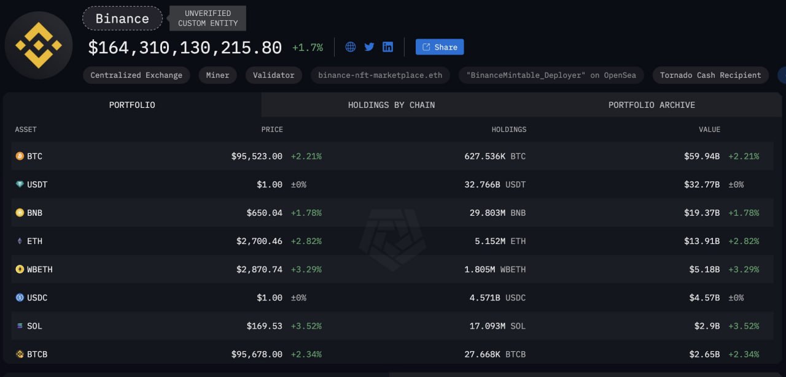Click the WBETH coin icon

point(20,269)
